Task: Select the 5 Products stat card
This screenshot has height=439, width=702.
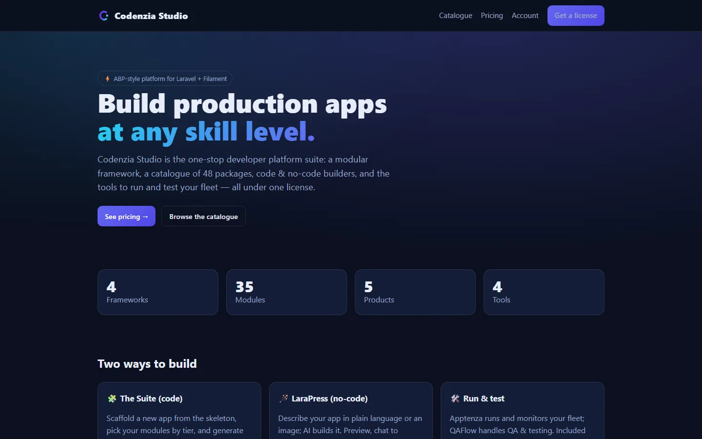Action: 415,292
